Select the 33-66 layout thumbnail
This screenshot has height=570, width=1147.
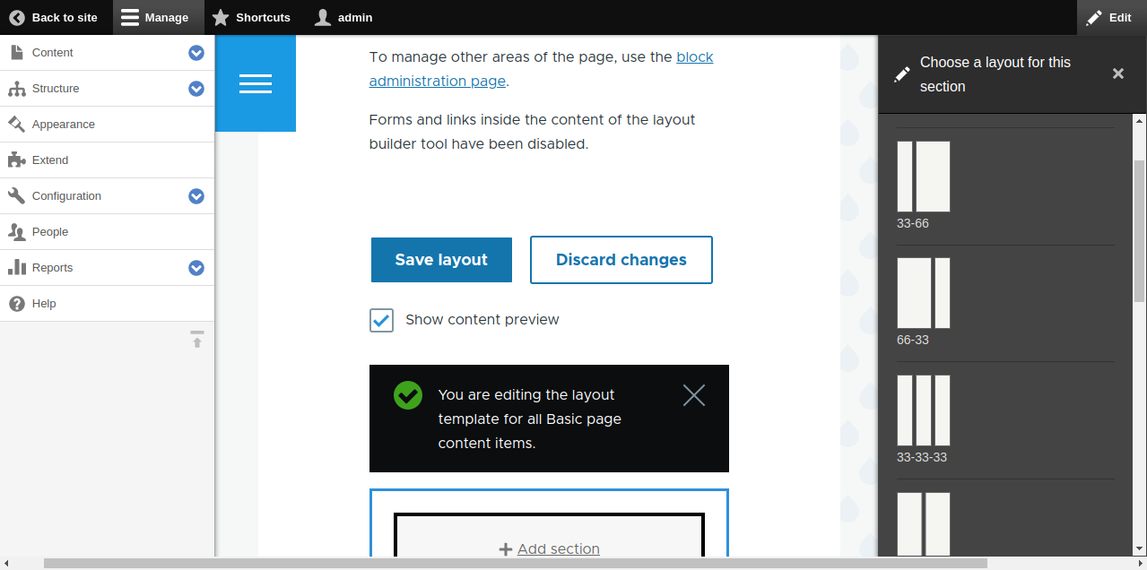tap(924, 177)
